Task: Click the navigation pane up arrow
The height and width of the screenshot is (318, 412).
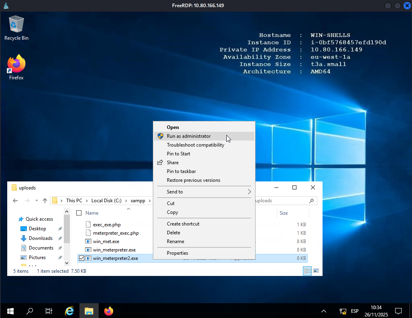Action: point(67,211)
